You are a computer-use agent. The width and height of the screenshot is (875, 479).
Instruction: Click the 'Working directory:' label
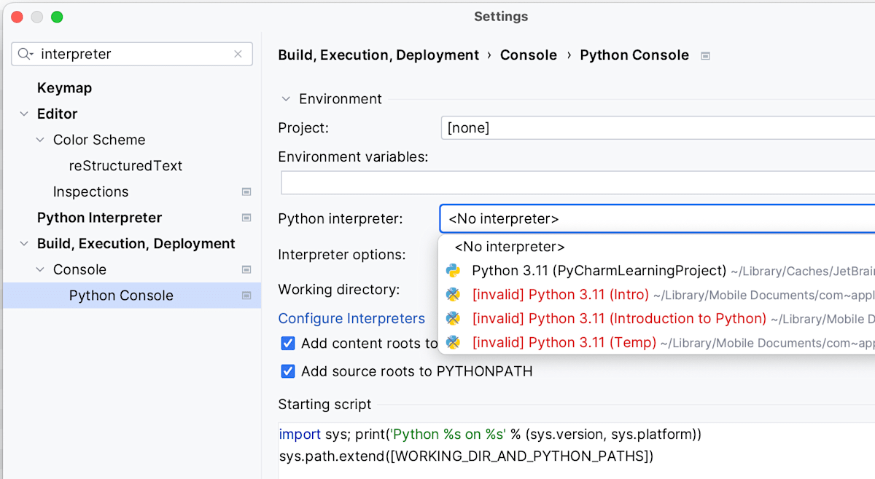(338, 290)
